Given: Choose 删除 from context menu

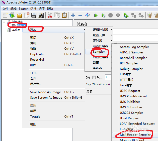Looking at the screenshot, I should tap(54, 65).
